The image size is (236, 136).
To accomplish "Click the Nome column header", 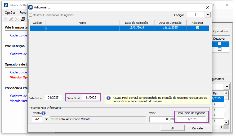I will click(82, 23).
